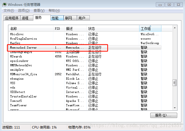Sort services by 描述 column header

[x=76, y=29]
